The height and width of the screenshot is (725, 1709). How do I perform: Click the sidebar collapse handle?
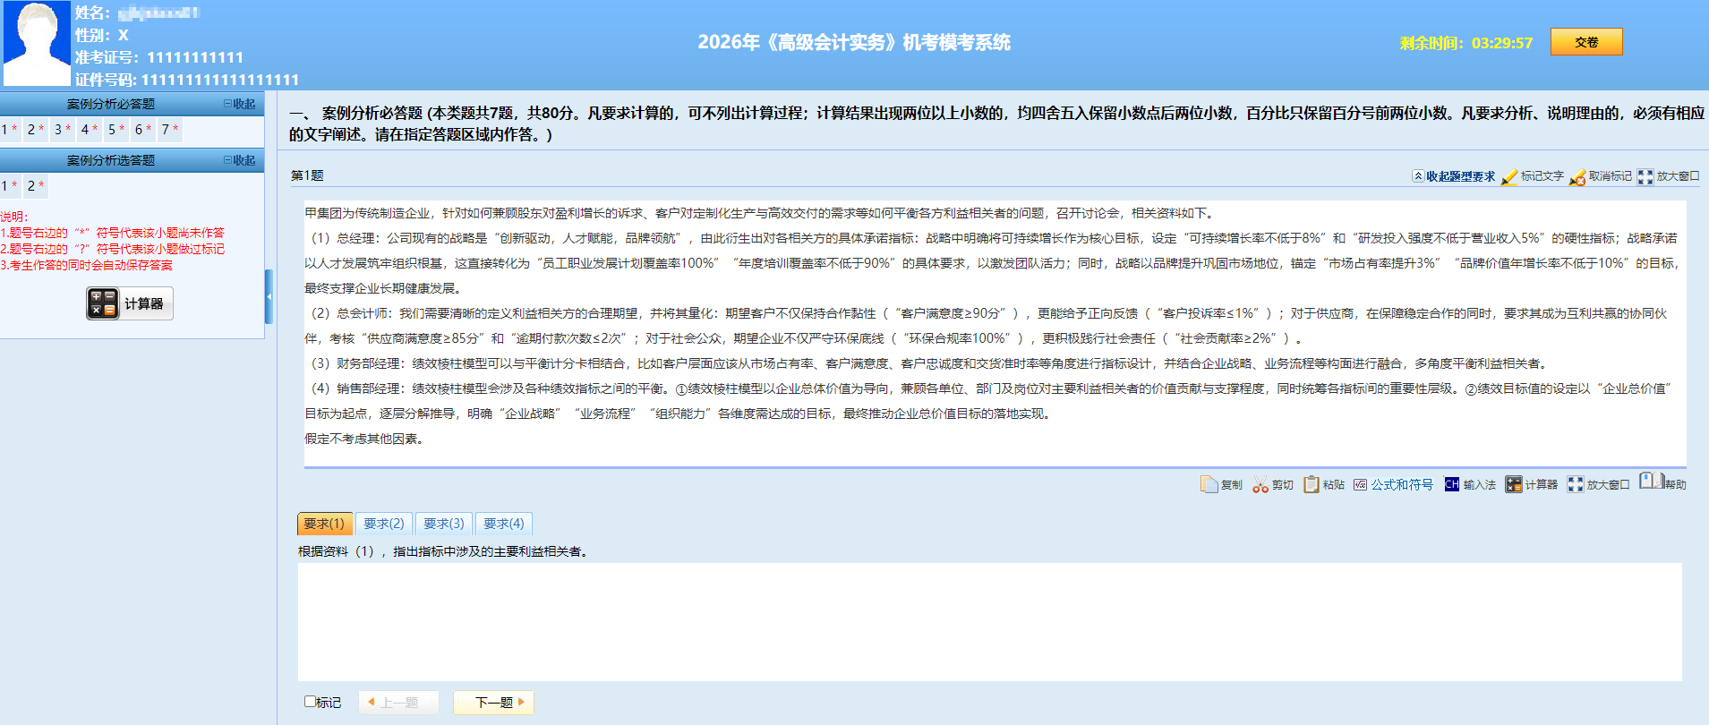tap(269, 296)
